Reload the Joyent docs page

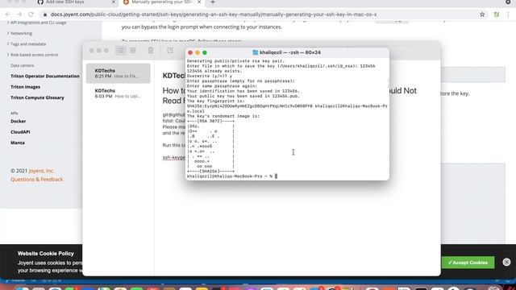click(x=31, y=14)
